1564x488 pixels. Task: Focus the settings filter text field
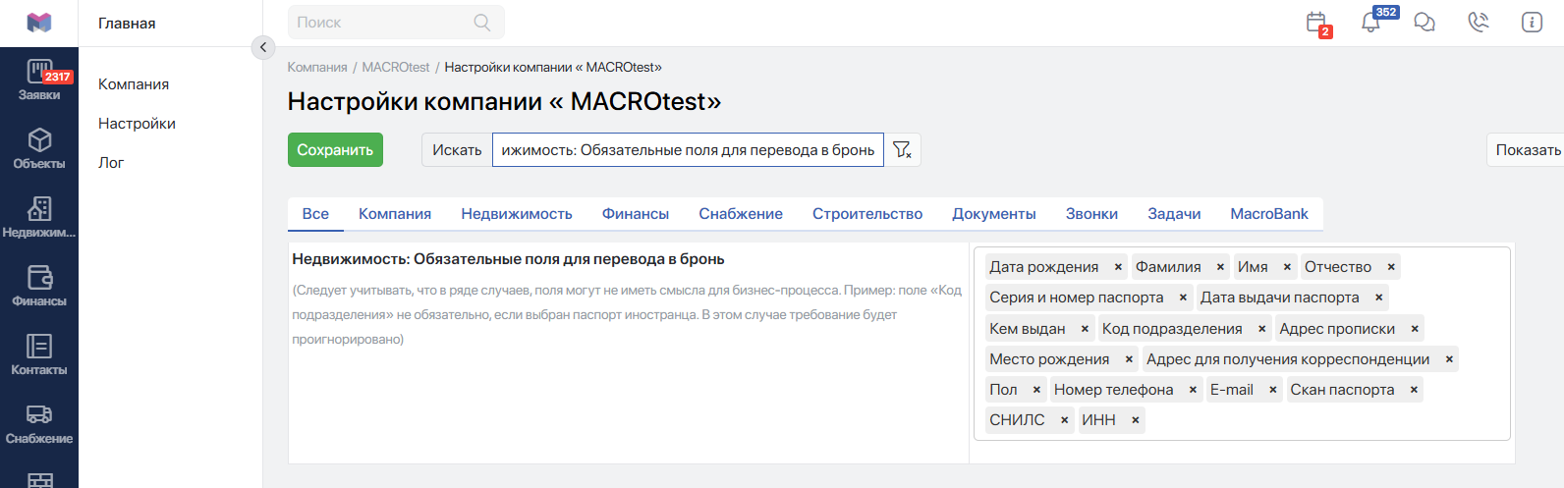(688, 150)
